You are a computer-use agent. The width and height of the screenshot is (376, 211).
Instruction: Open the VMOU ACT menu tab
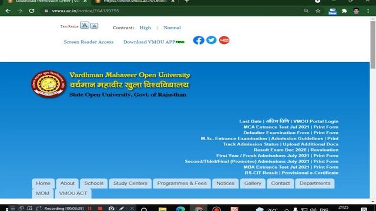(x=73, y=193)
